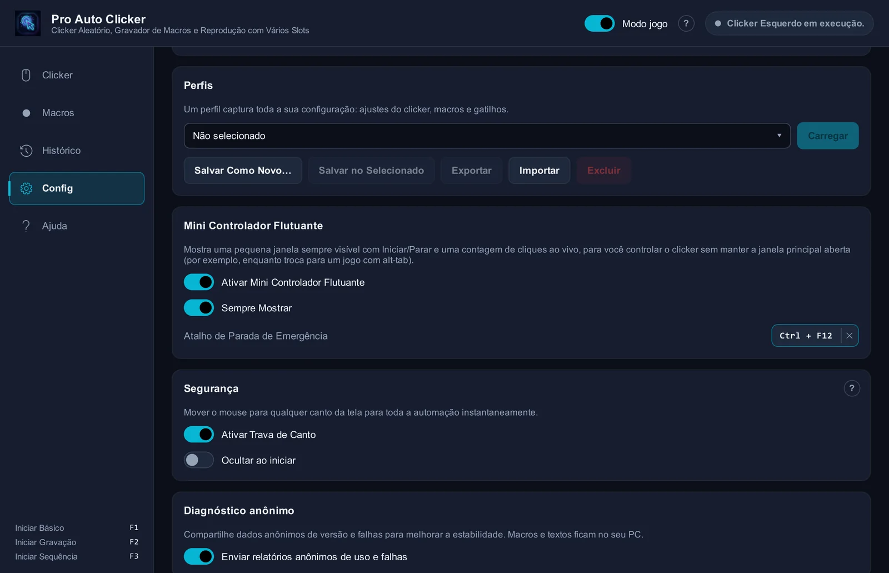
Task: Click the profile dropdown arrow
Action: pyautogui.click(x=779, y=136)
